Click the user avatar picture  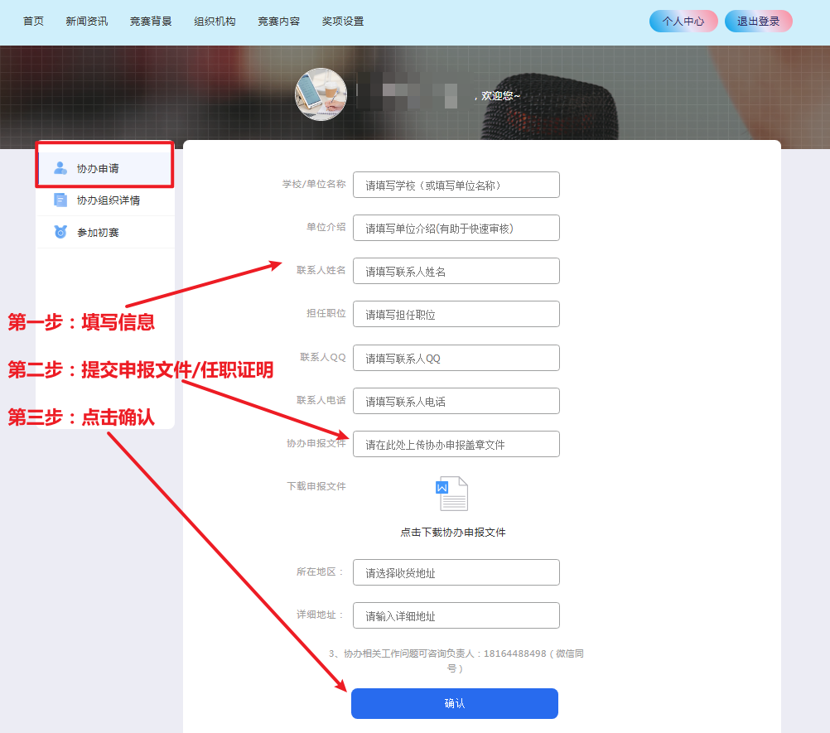321,94
